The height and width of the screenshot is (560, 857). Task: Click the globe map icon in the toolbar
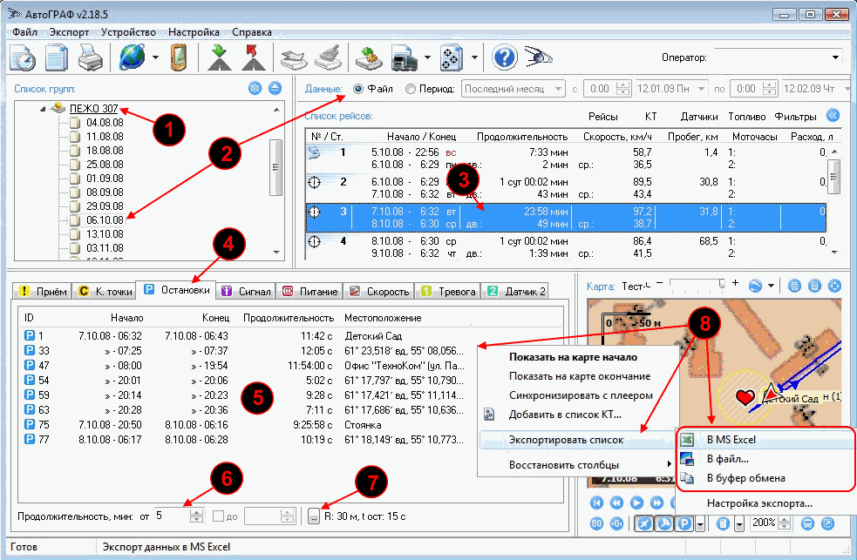(x=133, y=58)
